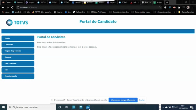Click Sair to log out

tap(18, 70)
